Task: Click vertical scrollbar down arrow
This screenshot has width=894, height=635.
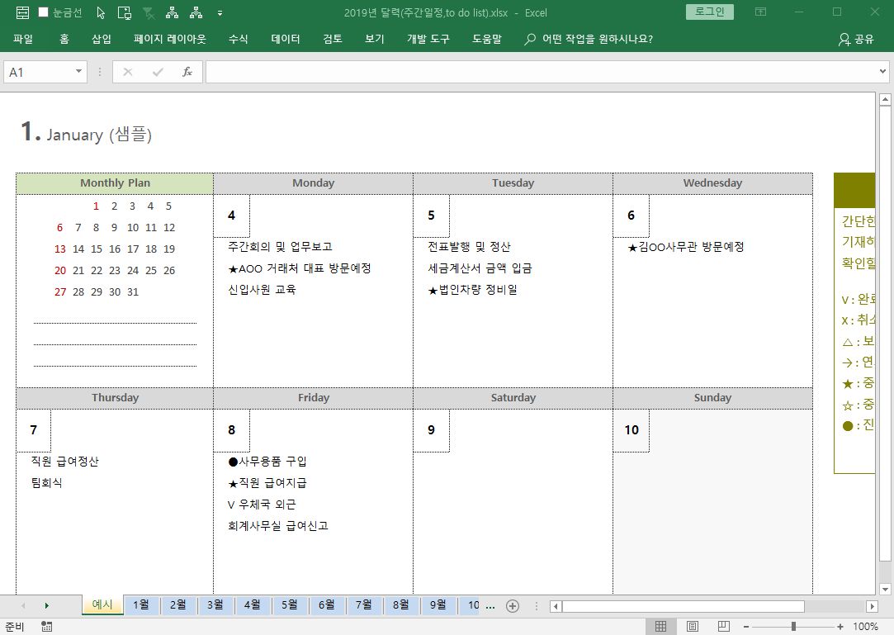Action: click(x=885, y=590)
